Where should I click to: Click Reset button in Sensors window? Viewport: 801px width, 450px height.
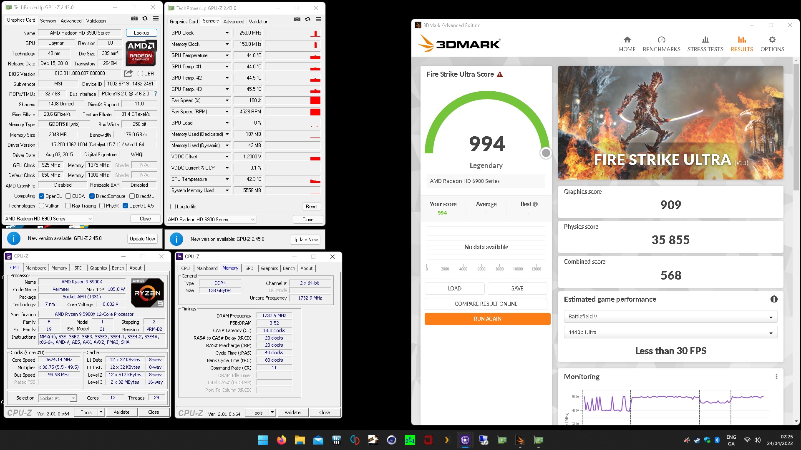(x=312, y=207)
